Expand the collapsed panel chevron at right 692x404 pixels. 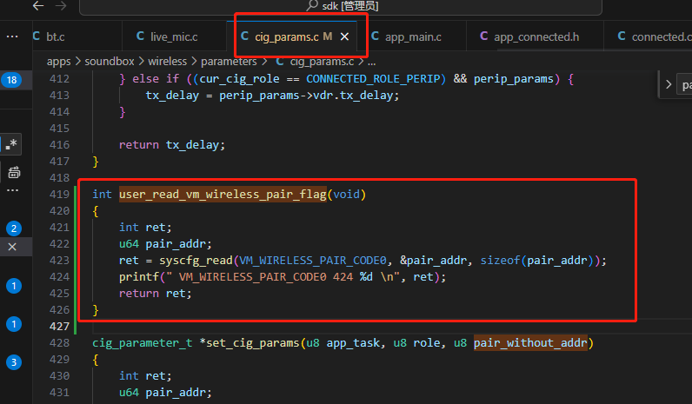[x=669, y=84]
